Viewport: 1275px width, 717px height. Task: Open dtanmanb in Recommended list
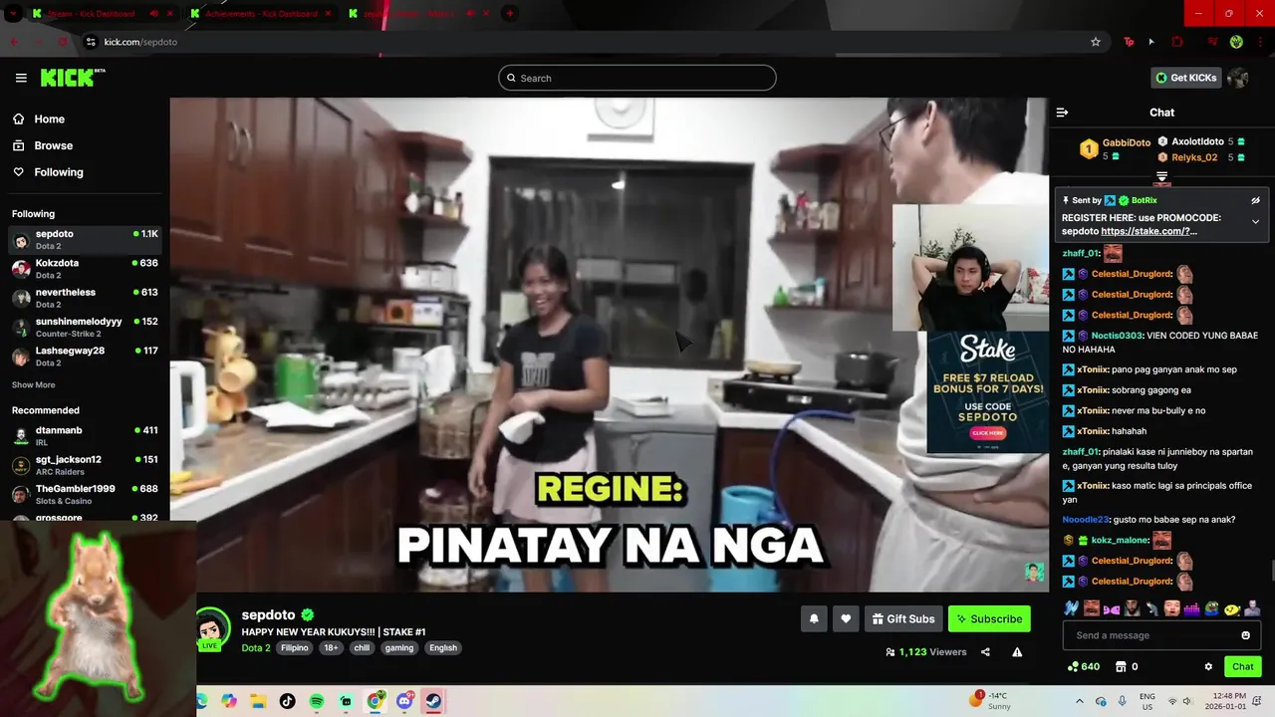point(85,435)
